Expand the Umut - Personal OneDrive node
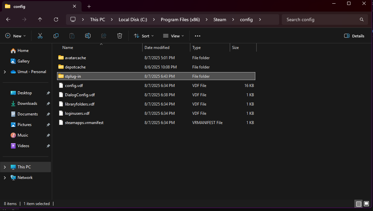 pos(5,72)
